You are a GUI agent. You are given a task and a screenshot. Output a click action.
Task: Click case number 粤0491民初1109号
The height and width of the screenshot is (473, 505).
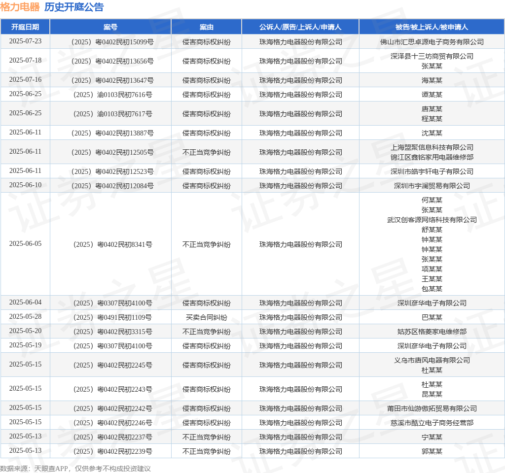click(x=113, y=317)
